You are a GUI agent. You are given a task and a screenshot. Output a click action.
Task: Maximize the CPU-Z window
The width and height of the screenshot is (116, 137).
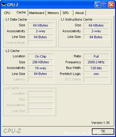click(104, 5)
